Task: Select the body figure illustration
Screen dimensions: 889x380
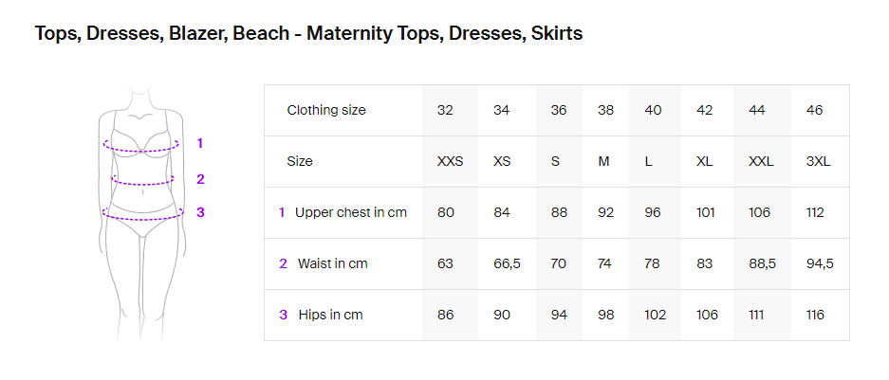Action: pyautogui.click(x=142, y=213)
